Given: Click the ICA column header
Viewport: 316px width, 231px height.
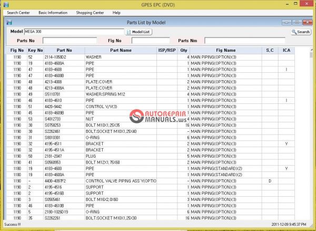Looking at the screenshot, I should (287, 51).
